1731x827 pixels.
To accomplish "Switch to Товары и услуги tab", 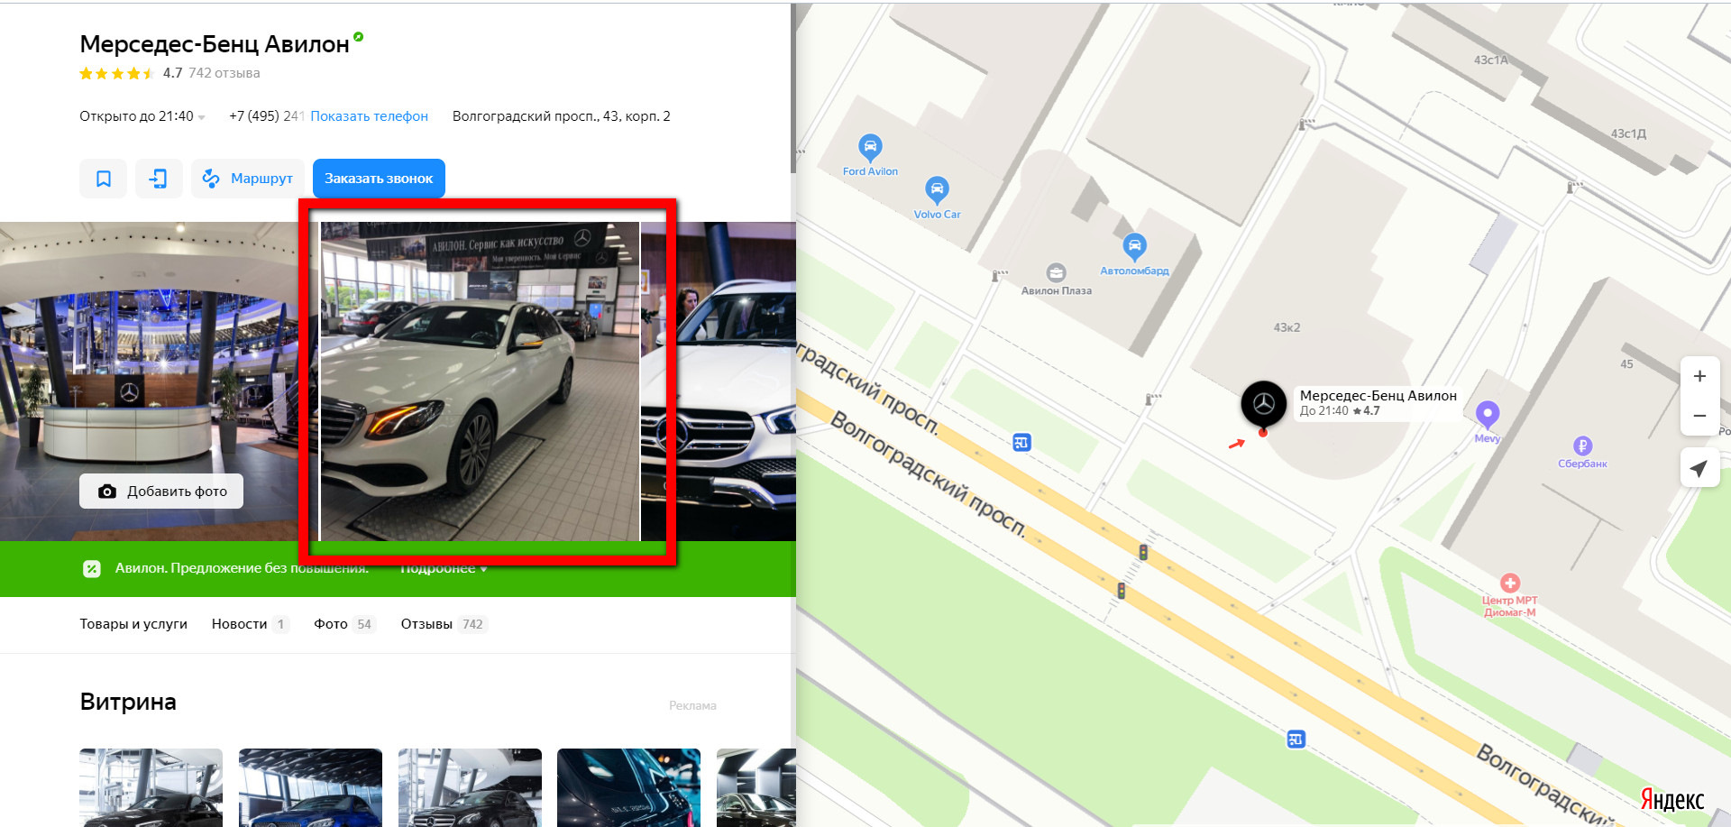I will (x=133, y=624).
